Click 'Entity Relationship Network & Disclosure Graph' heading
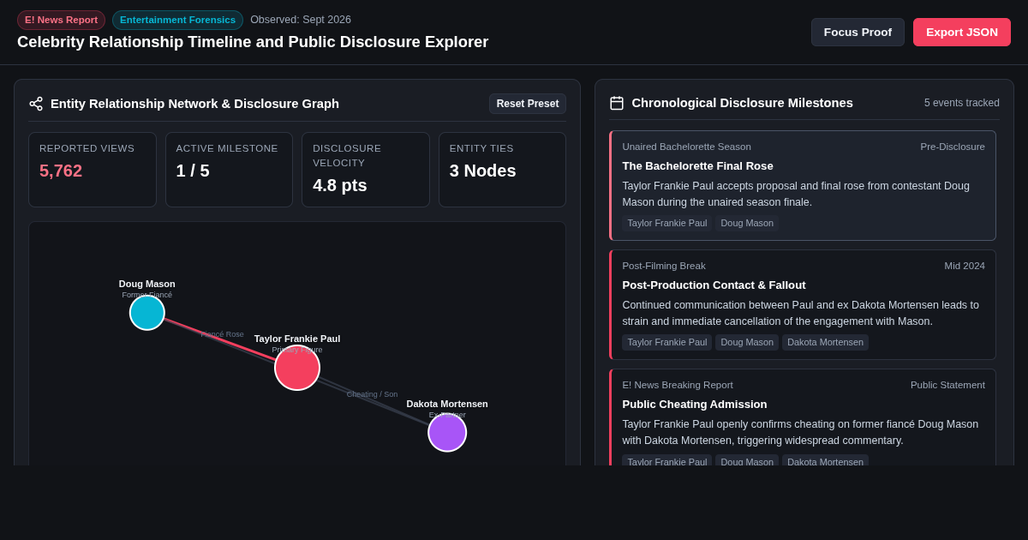 point(194,104)
